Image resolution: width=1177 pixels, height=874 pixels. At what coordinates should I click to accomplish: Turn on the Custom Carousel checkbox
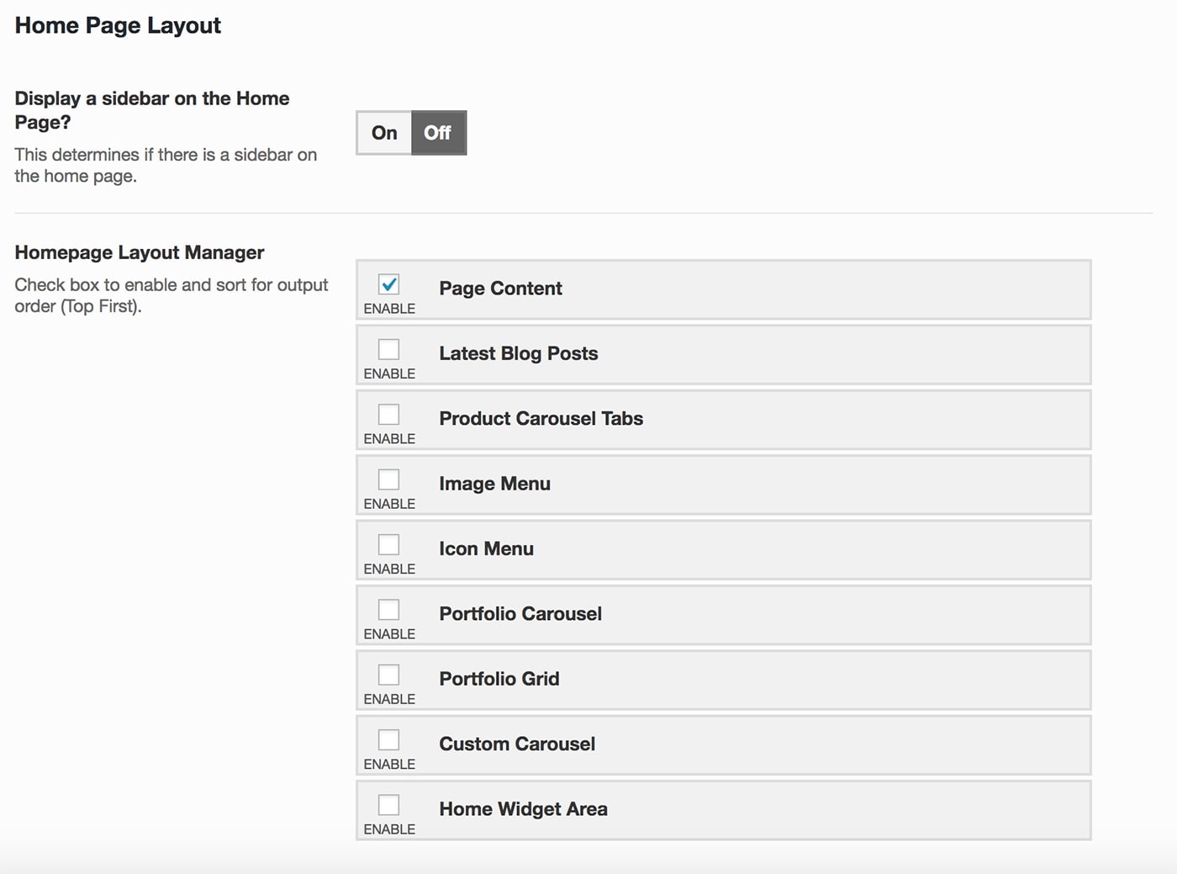click(388, 739)
